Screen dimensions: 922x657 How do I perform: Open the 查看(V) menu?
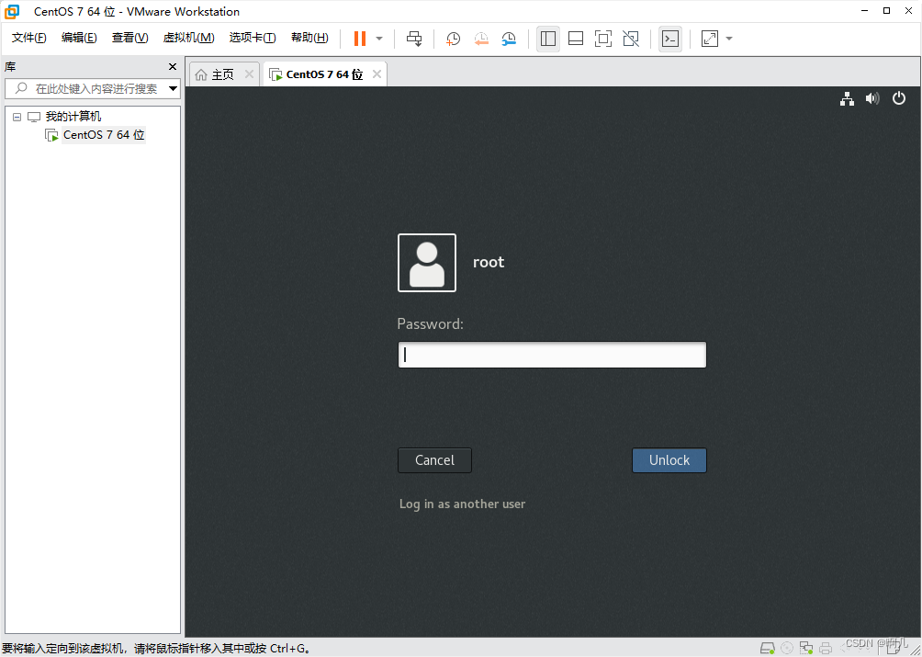click(x=130, y=38)
